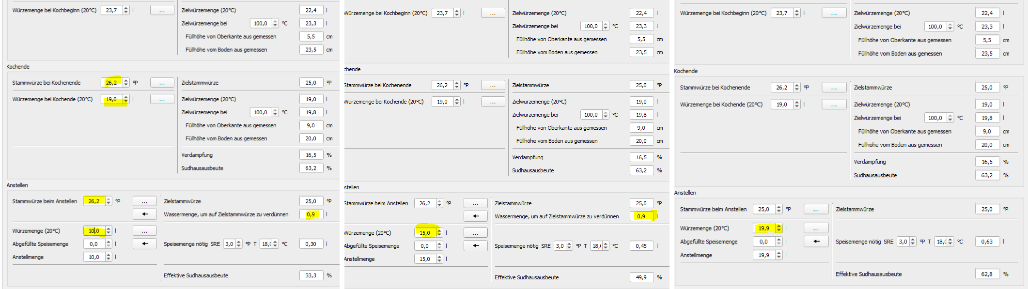Click the arrow button below Stammwürze 26,2 in leftmost panel
This screenshot has height=289, width=1028.
(x=145, y=214)
